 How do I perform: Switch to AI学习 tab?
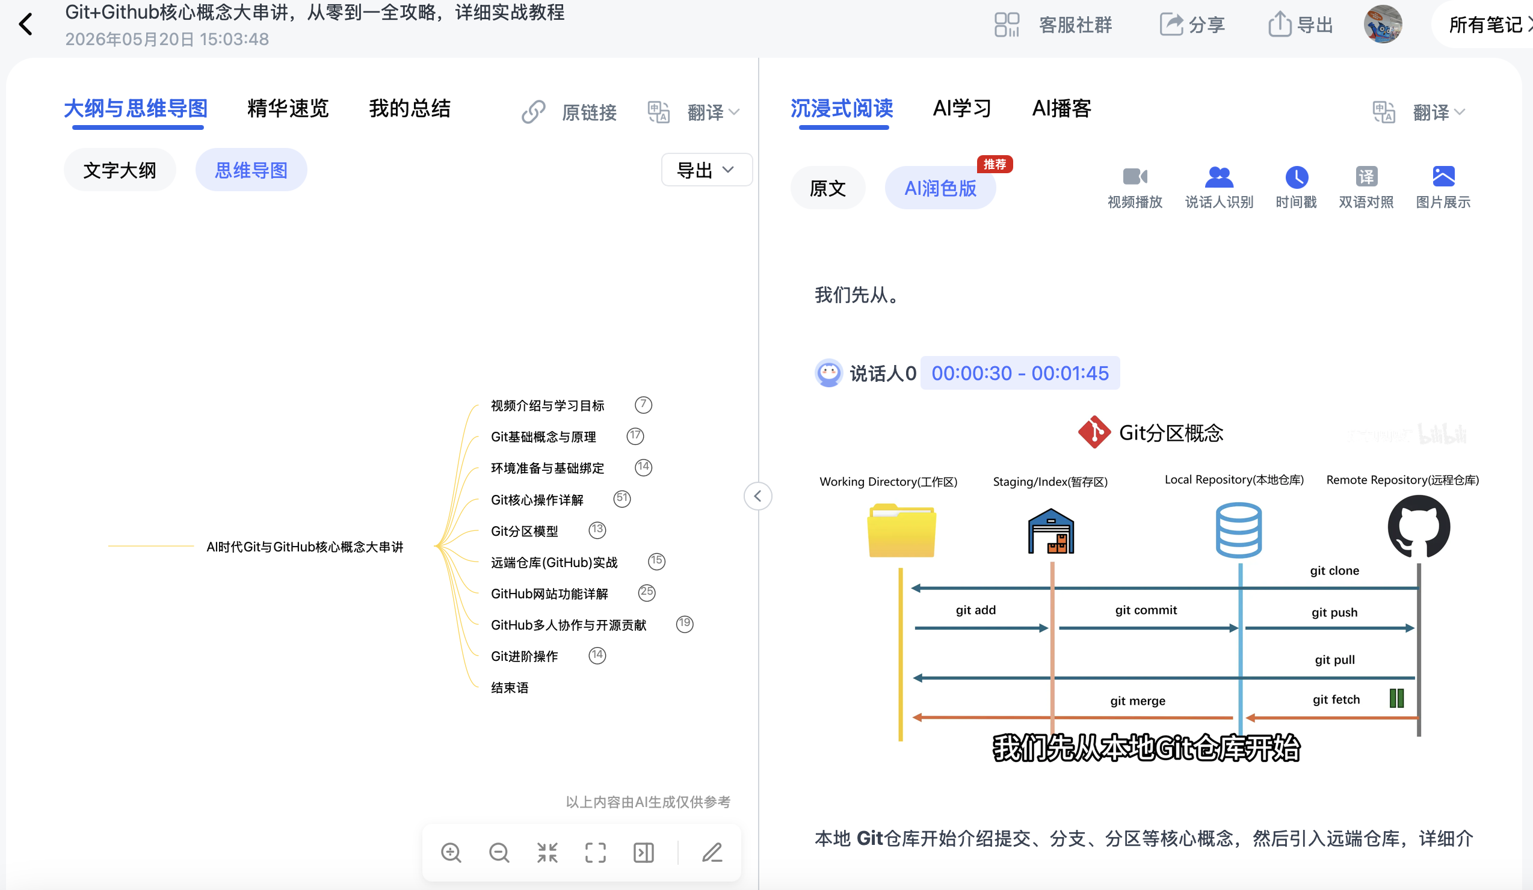(x=962, y=109)
